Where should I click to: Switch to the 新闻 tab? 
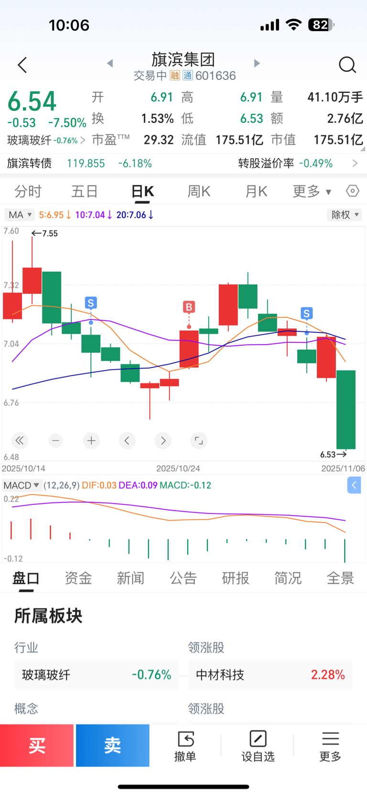(x=130, y=578)
